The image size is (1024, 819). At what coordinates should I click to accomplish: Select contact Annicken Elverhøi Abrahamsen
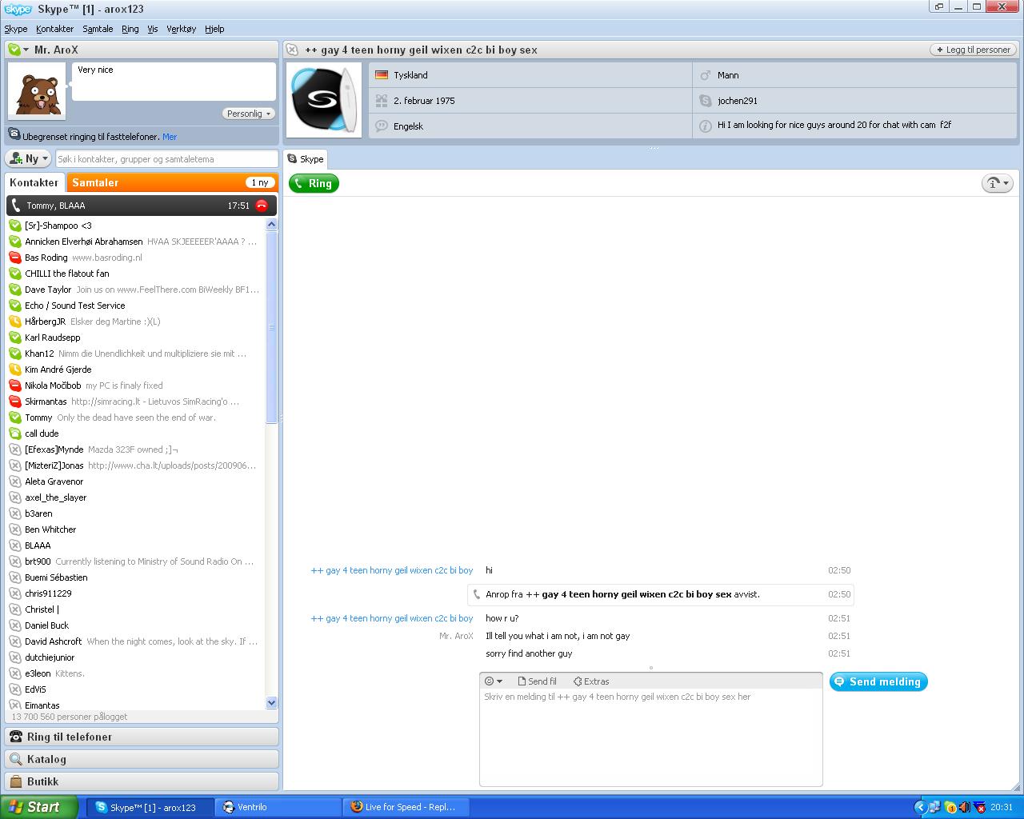134,242
